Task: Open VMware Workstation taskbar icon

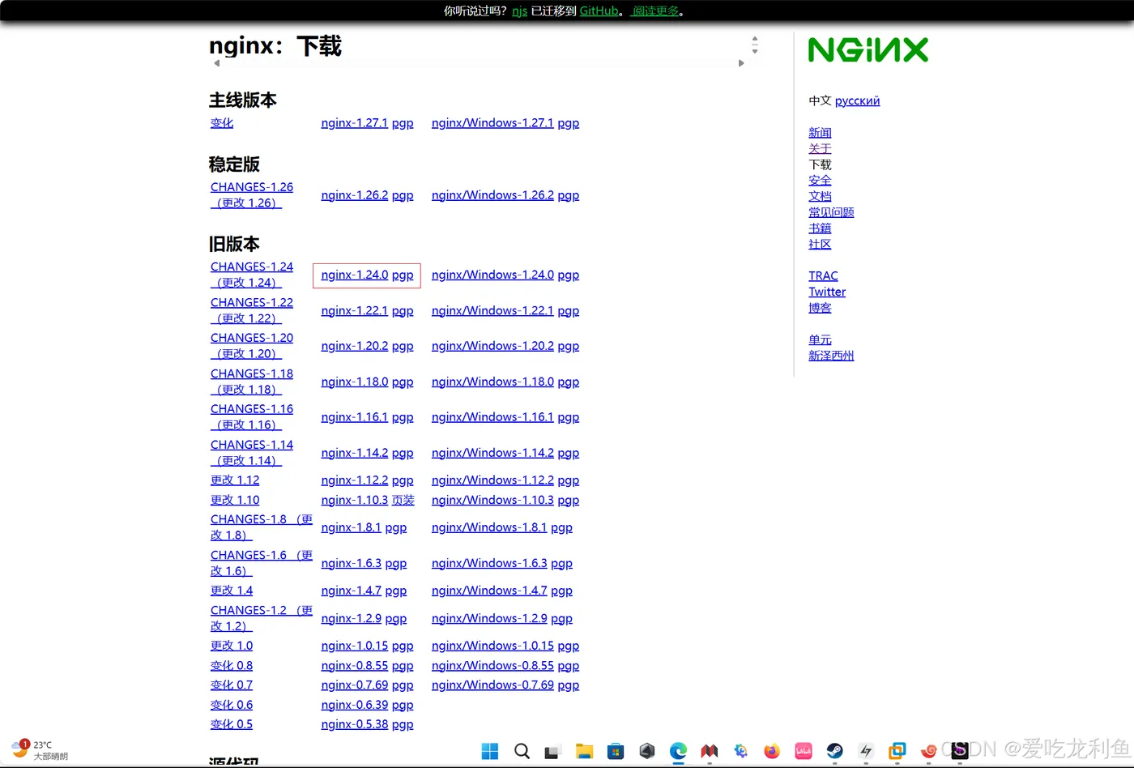Action: click(897, 751)
